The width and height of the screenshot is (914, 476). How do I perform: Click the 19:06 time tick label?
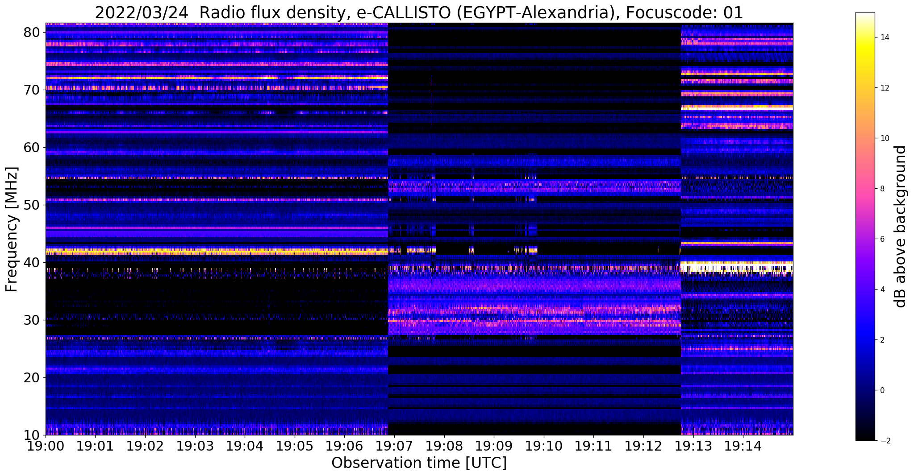[344, 445]
